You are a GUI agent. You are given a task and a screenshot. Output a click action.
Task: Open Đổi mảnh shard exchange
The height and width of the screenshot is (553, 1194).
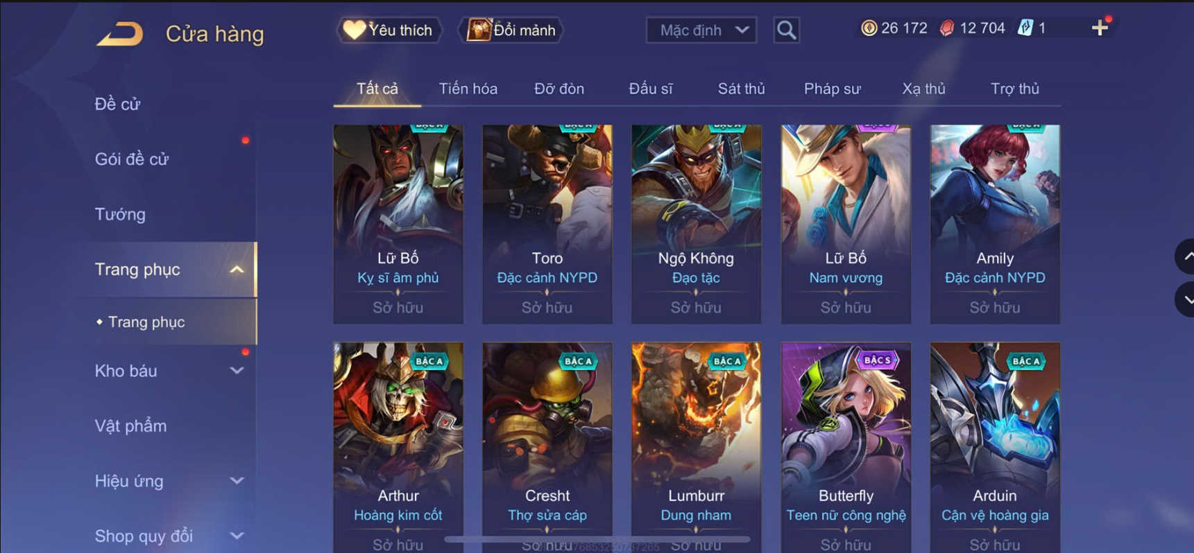pyautogui.click(x=511, y=30)
